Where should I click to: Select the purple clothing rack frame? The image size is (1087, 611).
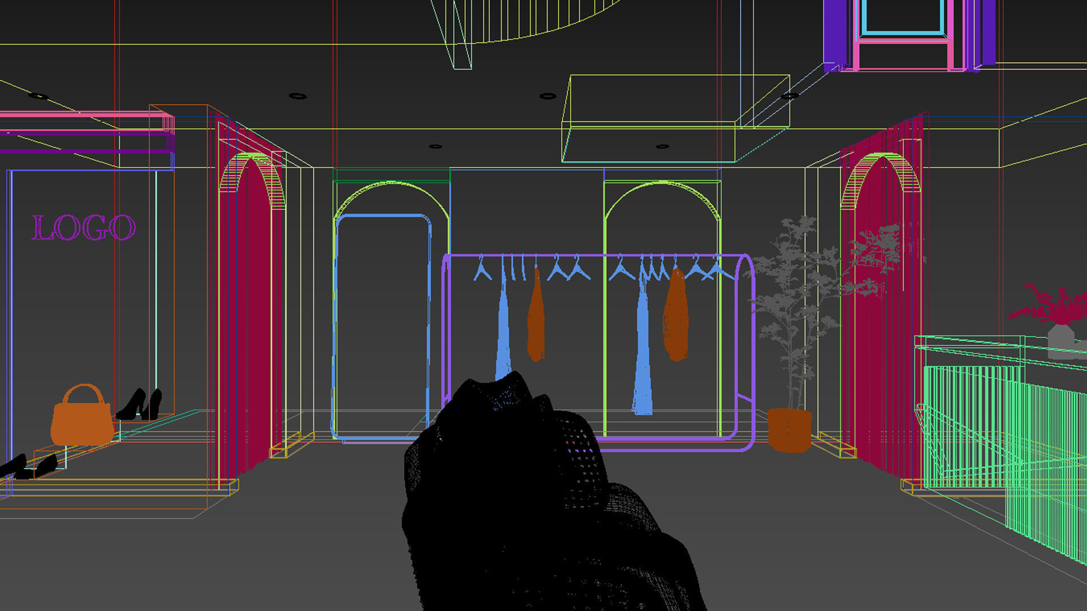pos(598,352)
